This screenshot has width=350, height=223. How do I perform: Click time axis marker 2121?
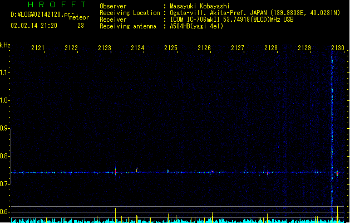pyautogui.click(x=38, y=48)
